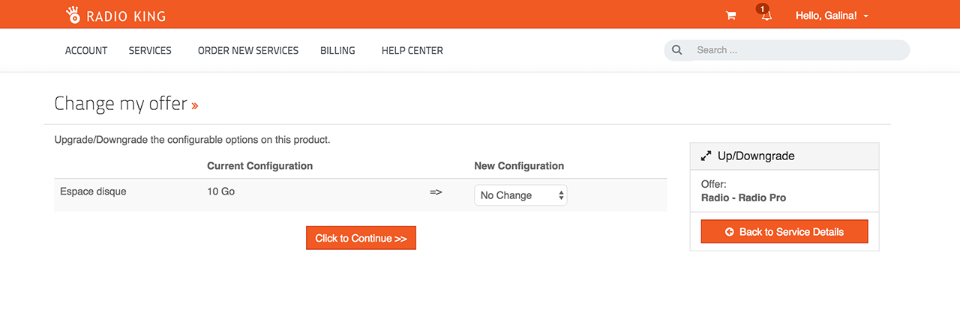Open the BILLING menu item
Viewport: 960px width, 318px height.
(337, 51)
